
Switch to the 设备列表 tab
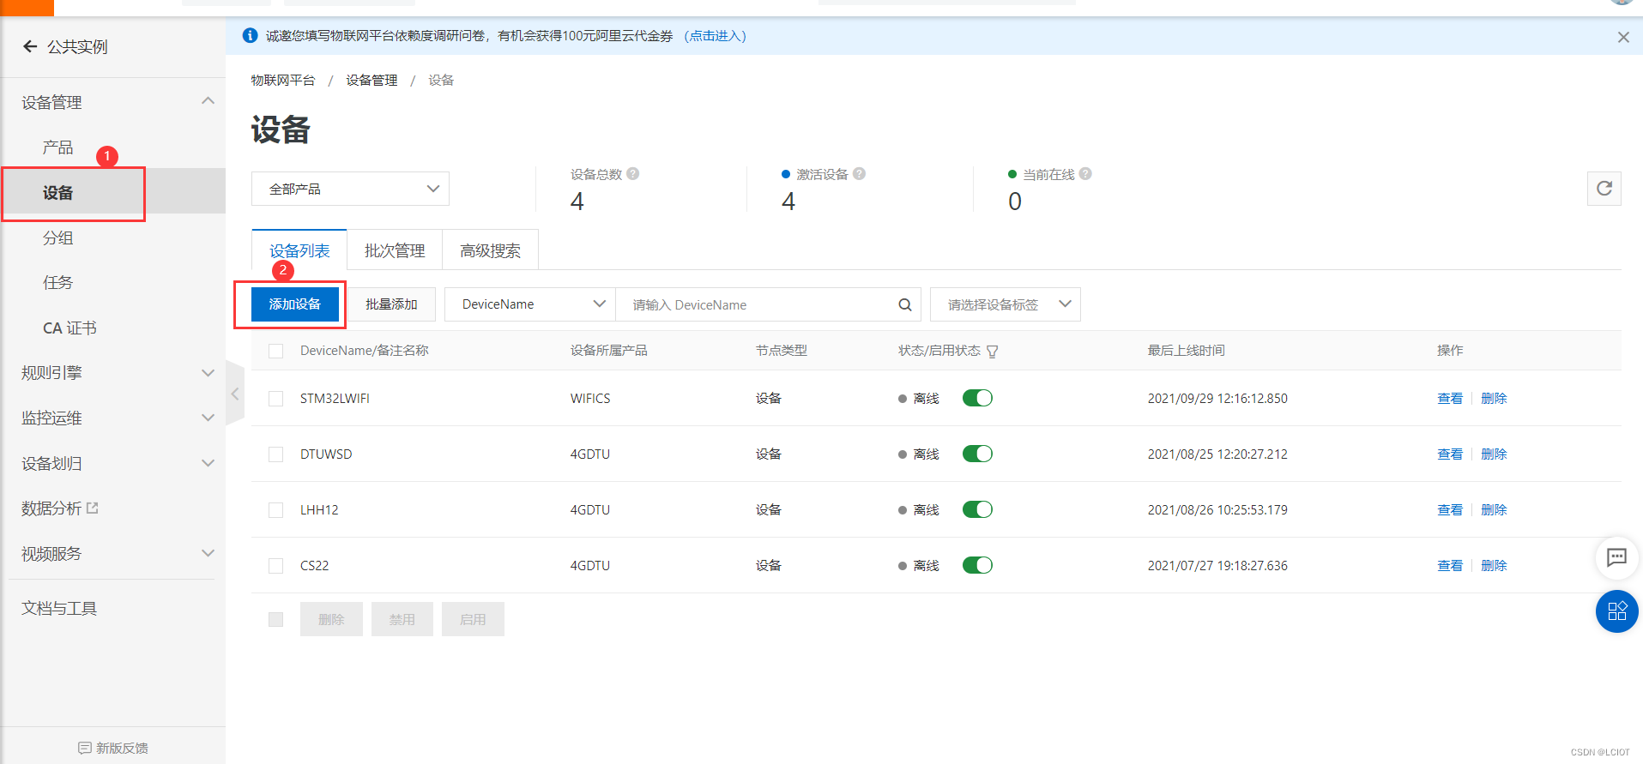(299, 250)
